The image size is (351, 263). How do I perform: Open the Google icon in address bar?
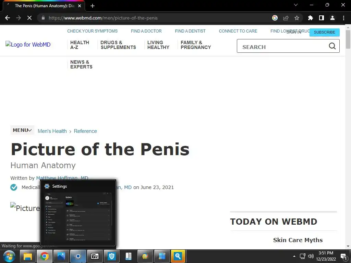(x=275, y=18)
